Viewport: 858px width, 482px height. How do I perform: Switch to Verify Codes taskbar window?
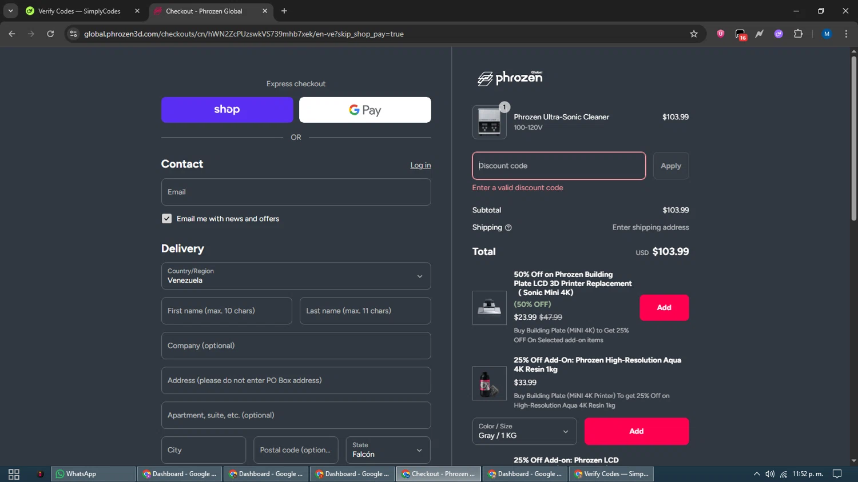tap(610, 474)
